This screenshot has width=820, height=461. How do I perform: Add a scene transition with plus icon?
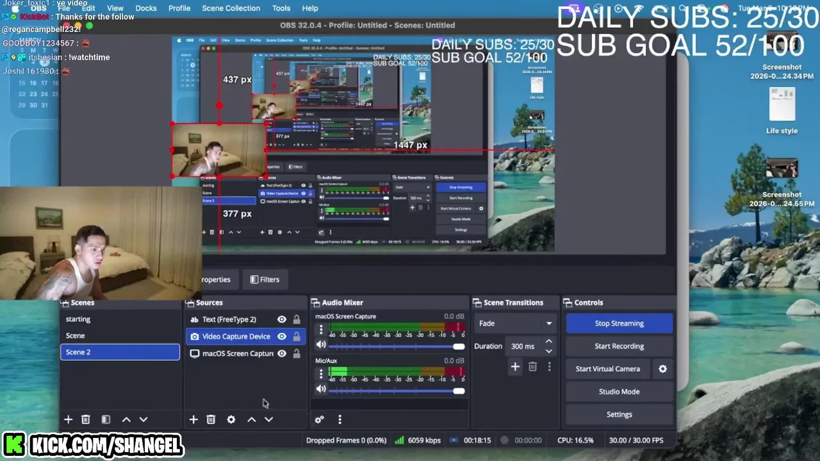pyautogui.click(x=515, y=366)
